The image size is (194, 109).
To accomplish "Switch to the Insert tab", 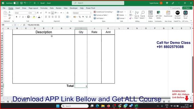I will [x=18, y=8].
